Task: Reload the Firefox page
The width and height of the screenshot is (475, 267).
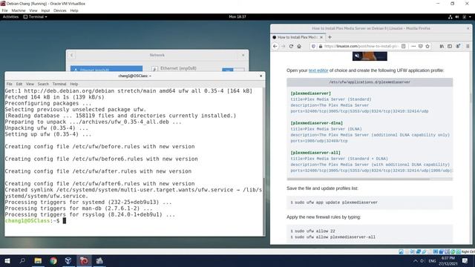Action: (x=291, y=46)
